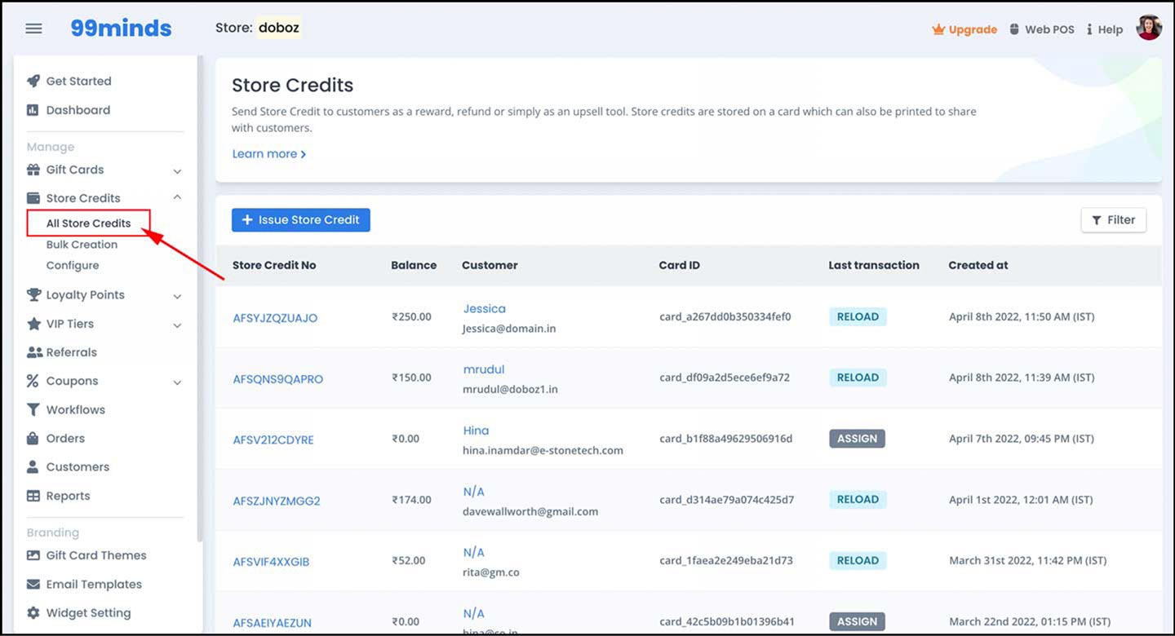Expand the VIP Tiers submenu chevron
Screen dimensions: 1175x636
pyautogui.click(x=177, y=325)
